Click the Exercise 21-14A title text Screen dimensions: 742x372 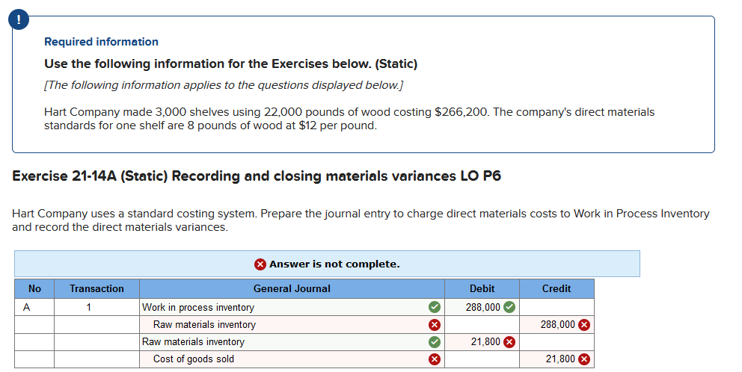coord(257,176)
